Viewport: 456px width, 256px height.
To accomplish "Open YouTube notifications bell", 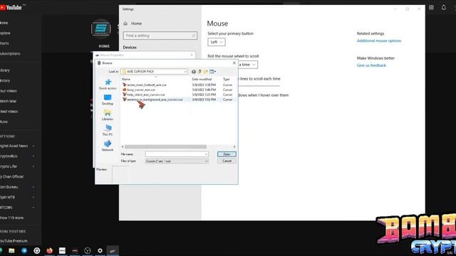I will [x=443, y=8].
